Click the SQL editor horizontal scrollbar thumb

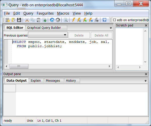[x=19, y=66]
